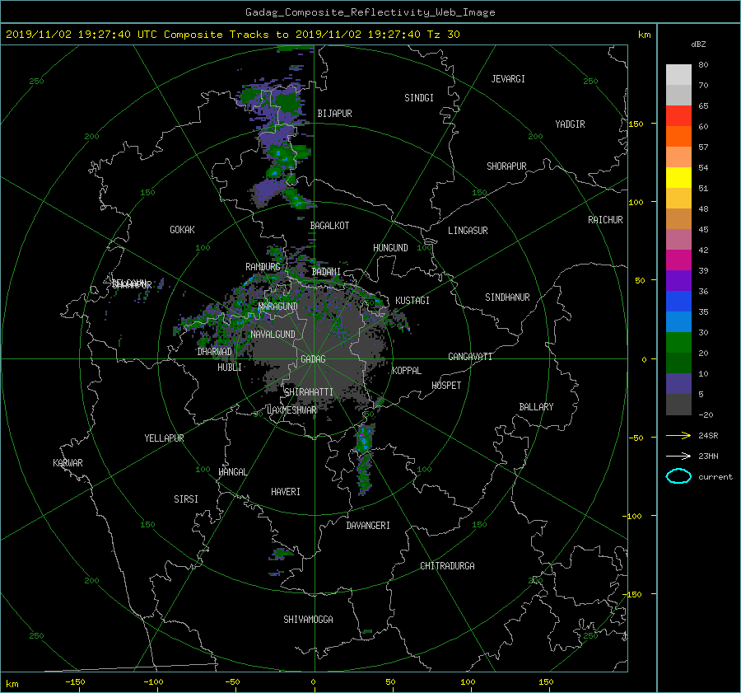
Task: Click the SIRSI city label
Action: pos(186,499)
